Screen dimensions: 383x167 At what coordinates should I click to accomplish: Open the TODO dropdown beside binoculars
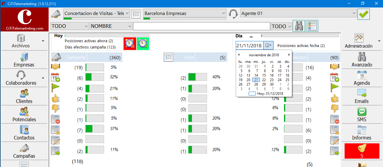click(290, 26)
